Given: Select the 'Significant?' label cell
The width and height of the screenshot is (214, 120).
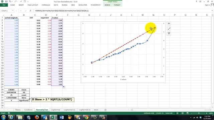Looking at the screenshot, I should click(x=24, y=100).
